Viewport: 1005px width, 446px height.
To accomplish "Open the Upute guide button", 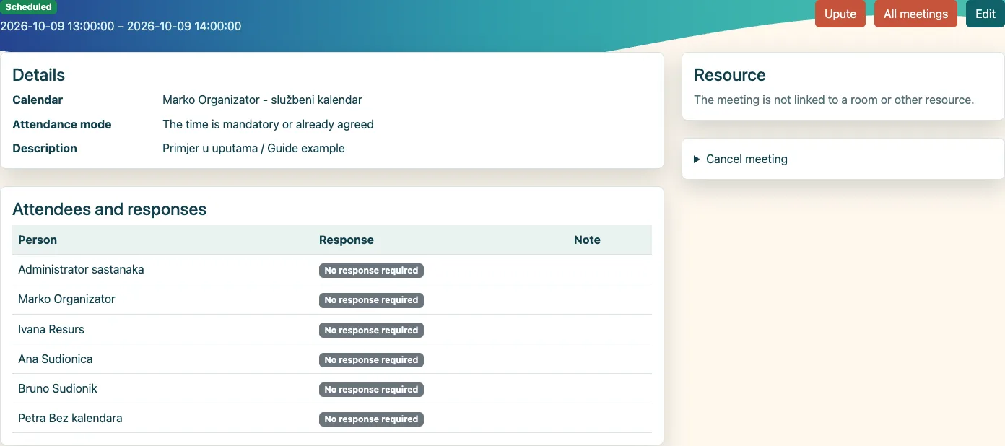I will [840, 14].
